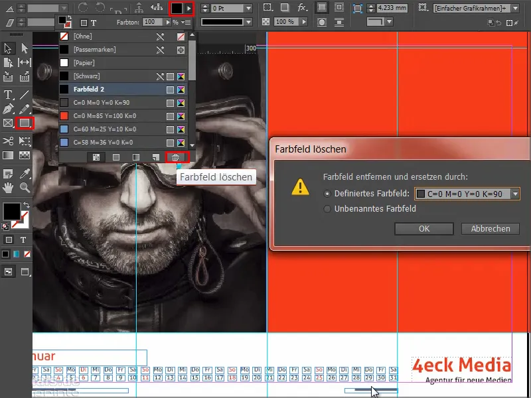
Task: Click the swatches panel scrollbar down arrow
Action: click(192, 145)
